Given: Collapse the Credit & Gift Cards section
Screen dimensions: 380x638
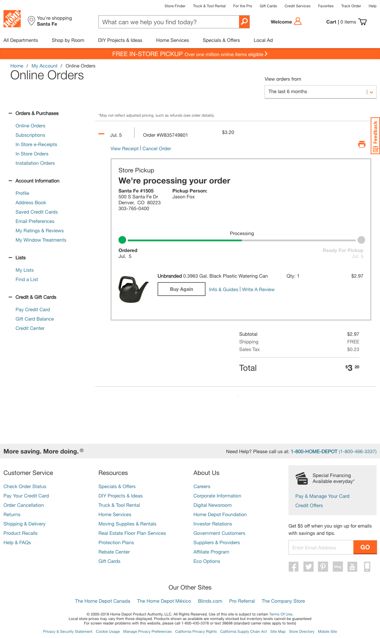Looking at the screenshot, I should click(10, 297).
